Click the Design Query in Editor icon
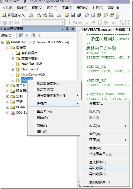This screenshot has height=189, width=133. (114, 22)
